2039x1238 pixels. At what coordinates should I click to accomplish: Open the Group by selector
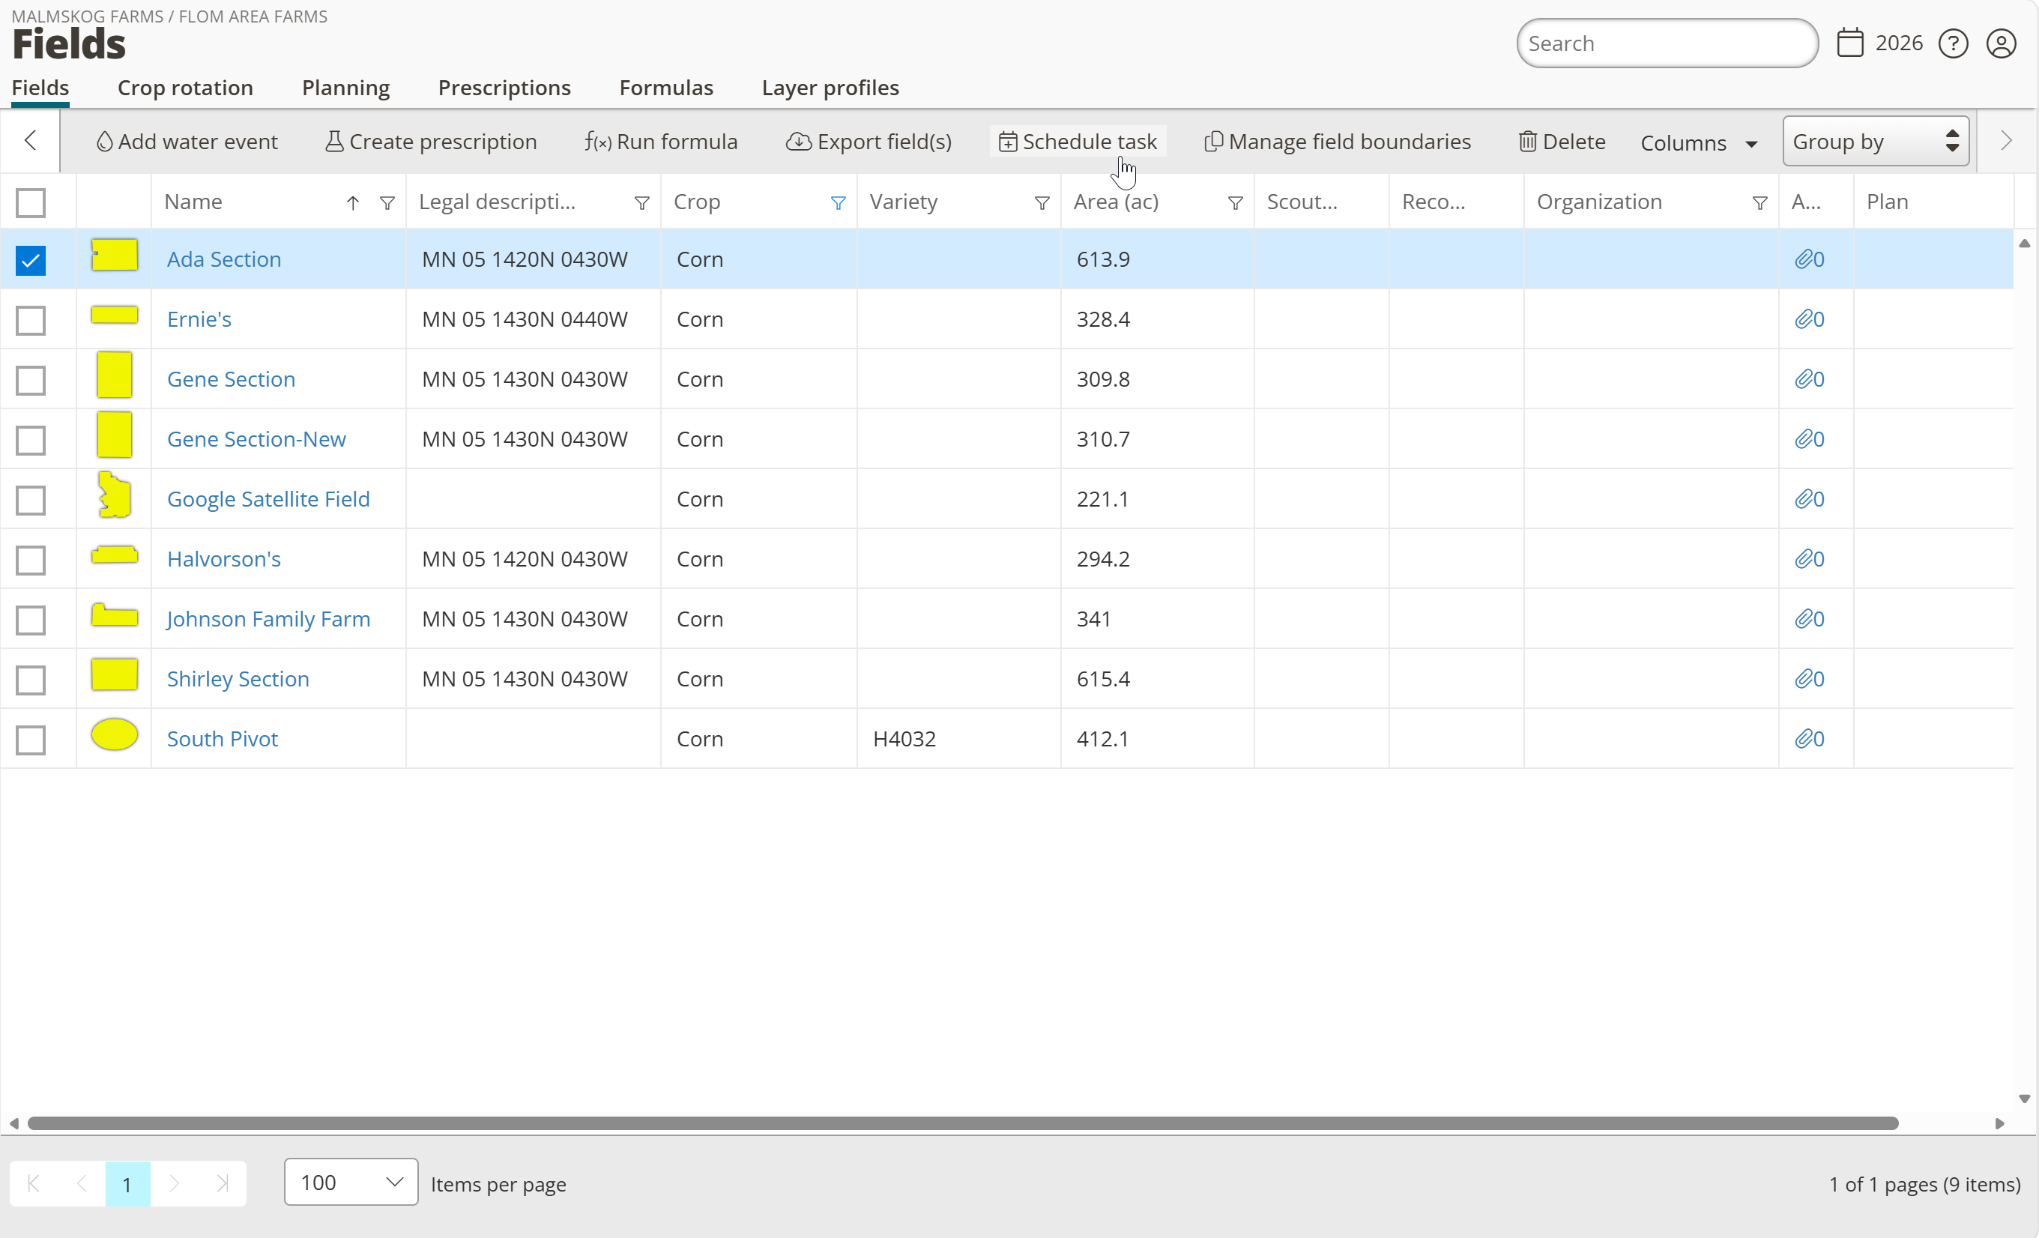pos(1875,142)
